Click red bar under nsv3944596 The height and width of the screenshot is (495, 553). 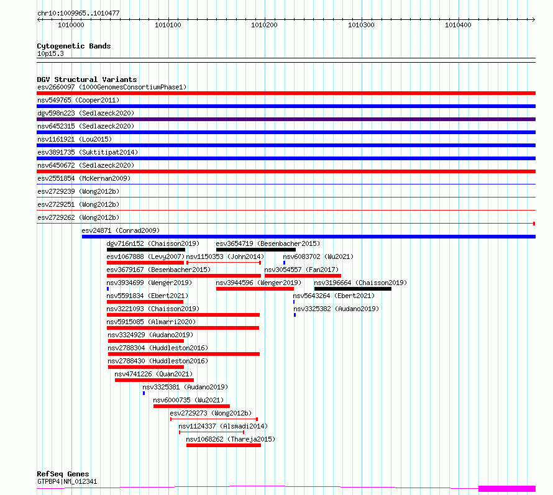coord(255,289)
